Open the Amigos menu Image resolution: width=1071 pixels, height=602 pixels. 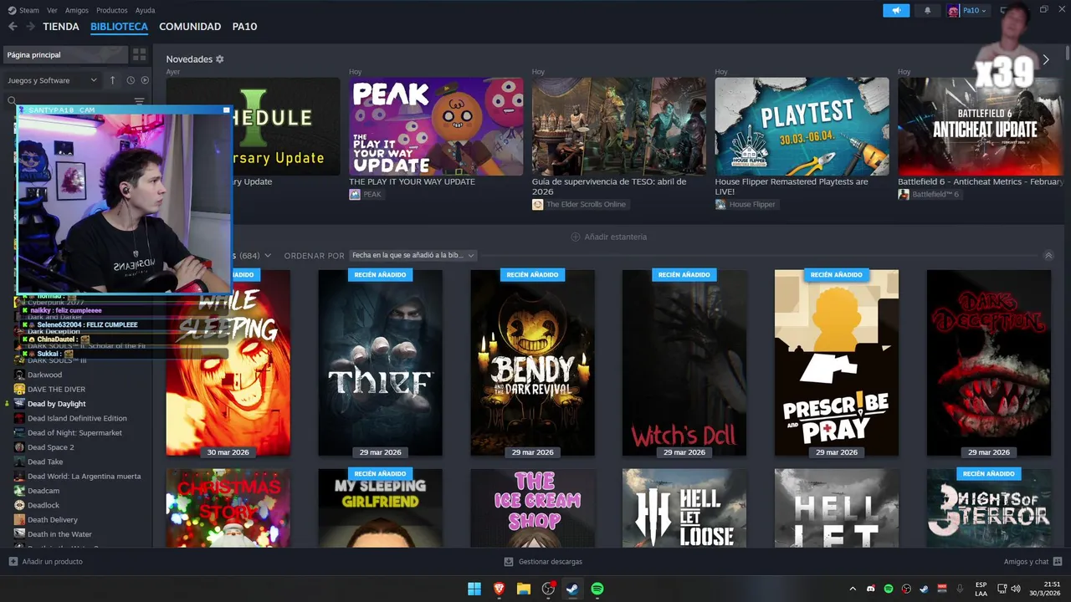(x=77, y=10)
